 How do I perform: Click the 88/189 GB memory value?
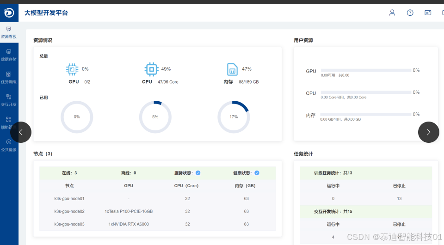249,82
